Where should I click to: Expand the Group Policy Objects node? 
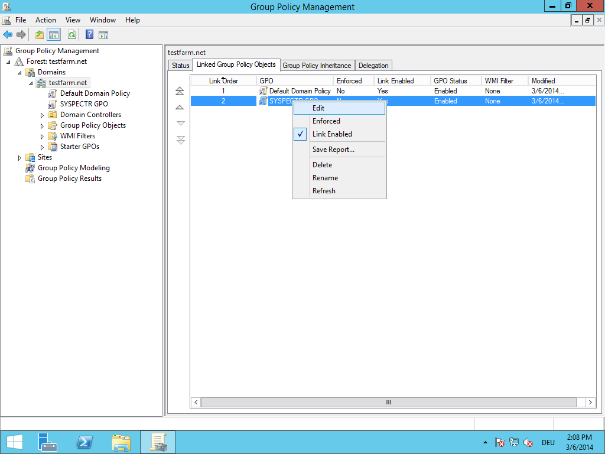click(x=42, y=126)
